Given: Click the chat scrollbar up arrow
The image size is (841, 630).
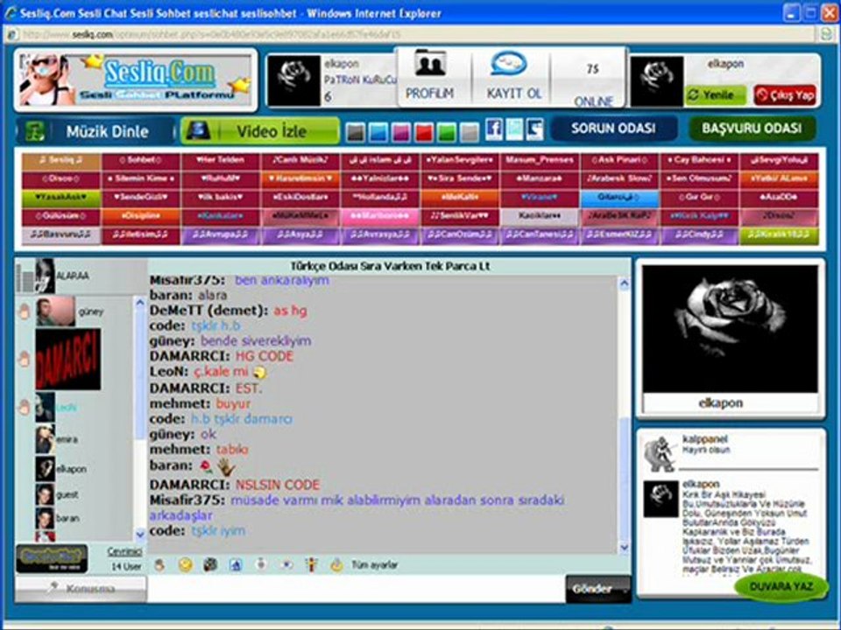Looking at the screenshot, I should (624, 283).
